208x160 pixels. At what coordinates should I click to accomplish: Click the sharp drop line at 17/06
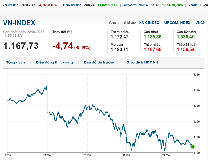(47, 99)
